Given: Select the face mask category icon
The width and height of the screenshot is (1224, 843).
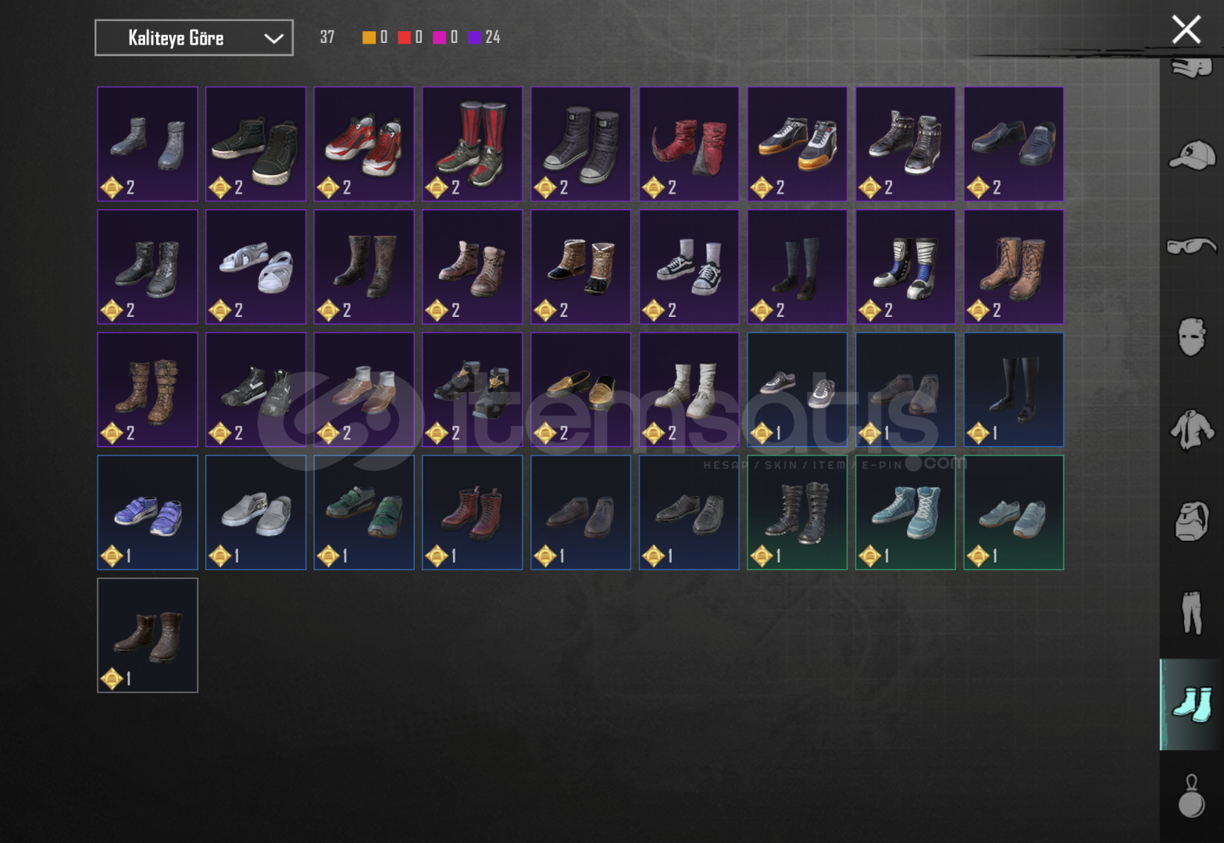Looking at the screenshot, I should pos(1191,337).
